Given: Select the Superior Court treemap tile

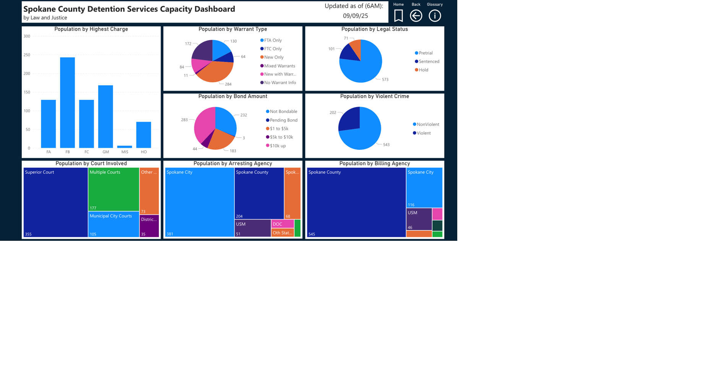Looking at the screenshot, I should coord(55,201).
